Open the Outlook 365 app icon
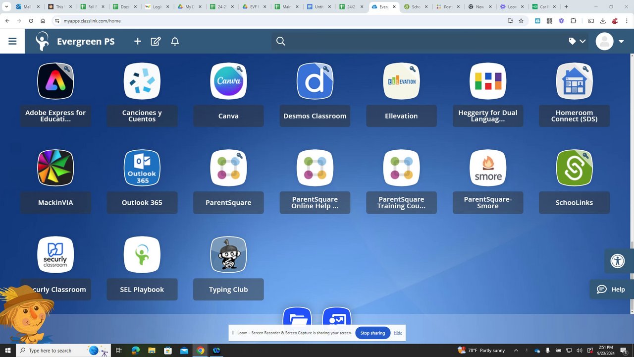 click(142, 168)
